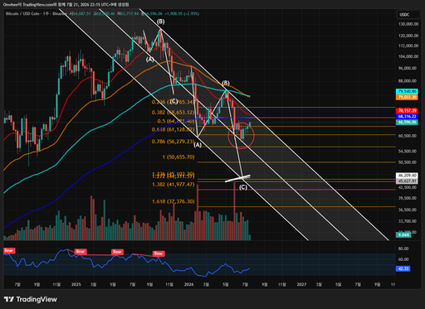Click the 88,000.00 price axis label
The width and height of the screenshot is (425, 309).
pos(407,81)
